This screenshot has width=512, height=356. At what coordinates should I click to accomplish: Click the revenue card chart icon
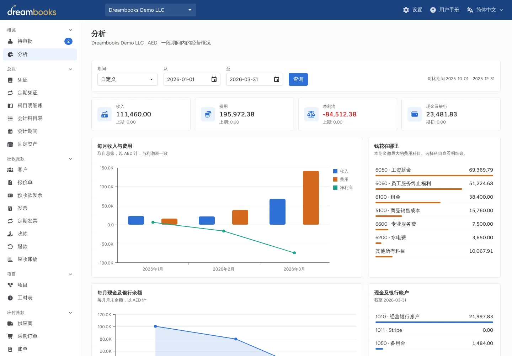[105, 114]
